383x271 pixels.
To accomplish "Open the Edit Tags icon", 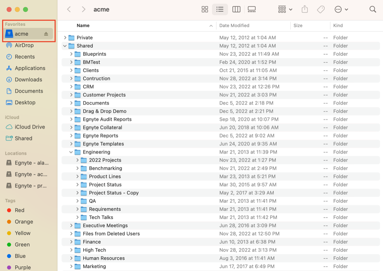I will tap(321, 10).
